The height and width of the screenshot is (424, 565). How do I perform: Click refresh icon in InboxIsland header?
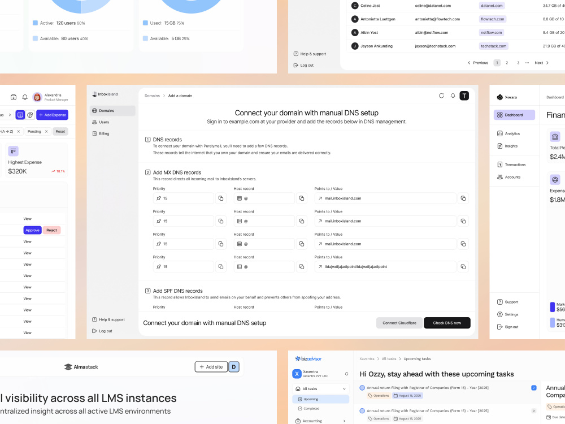tap(441, 96)
